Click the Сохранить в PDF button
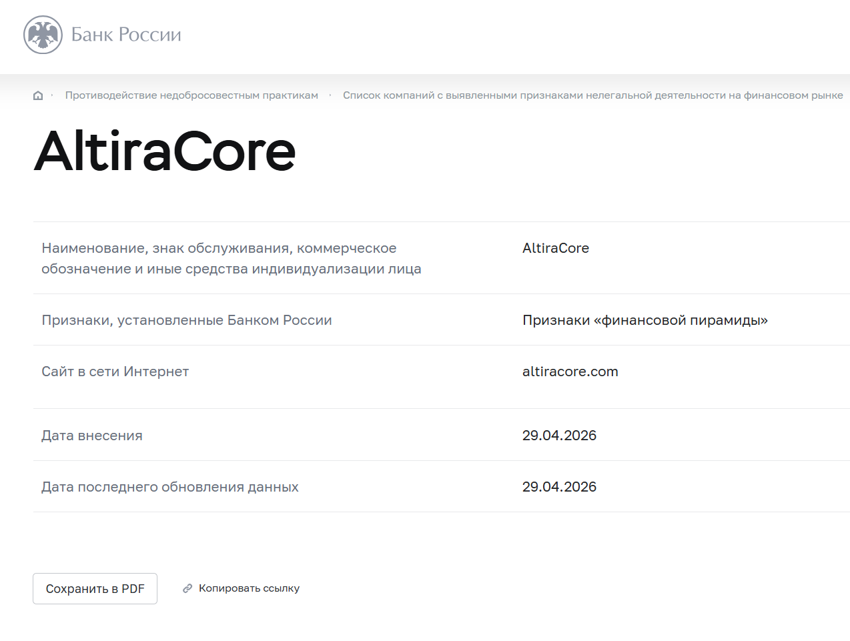This screenshot has height=641, width=850. [x=95, y=588]
